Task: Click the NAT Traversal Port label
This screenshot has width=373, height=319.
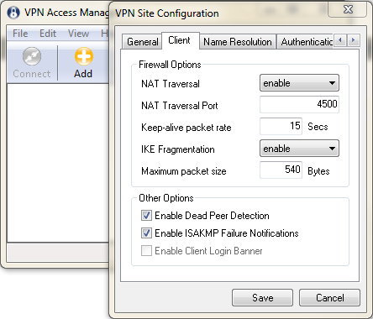Action: click(180, 106)
